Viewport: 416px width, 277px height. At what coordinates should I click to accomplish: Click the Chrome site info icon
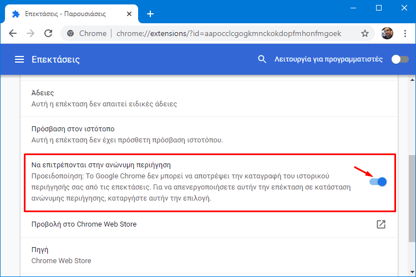(70, 33)
